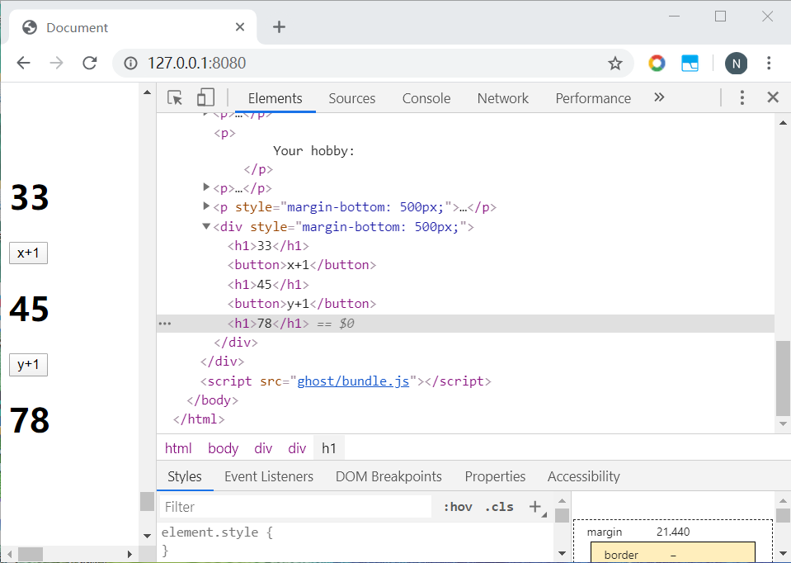Click the element.style rule

click(x=217, y=532)
